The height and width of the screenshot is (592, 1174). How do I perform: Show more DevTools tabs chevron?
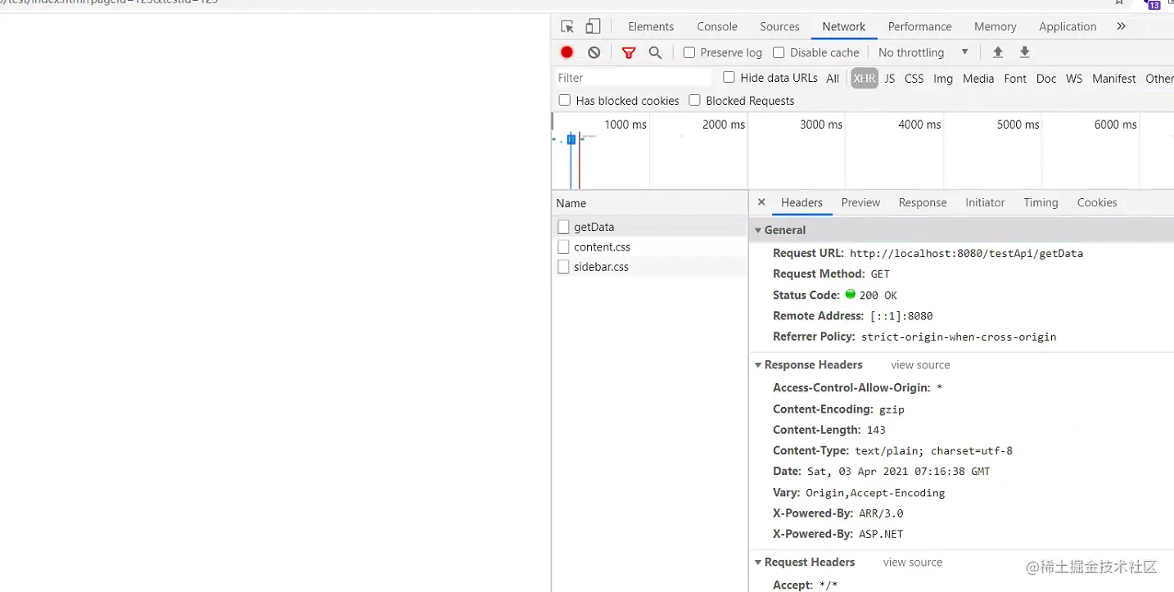1121,26
